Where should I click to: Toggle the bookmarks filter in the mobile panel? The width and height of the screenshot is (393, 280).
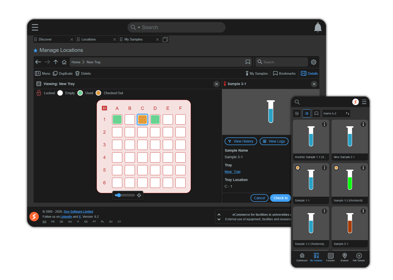316,113
